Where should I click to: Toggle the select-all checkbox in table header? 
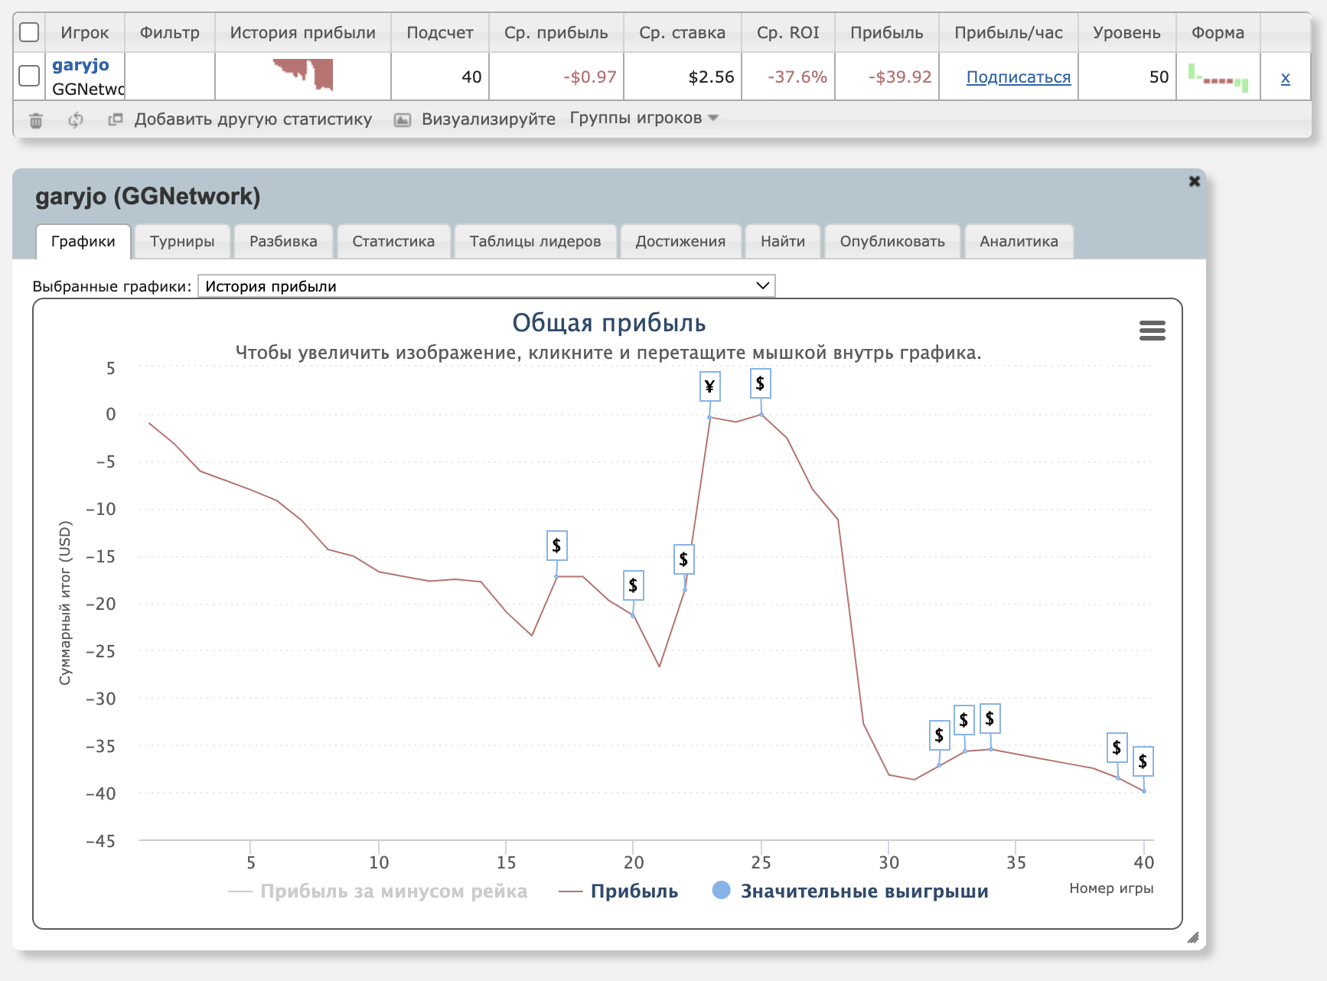point(29,32)
